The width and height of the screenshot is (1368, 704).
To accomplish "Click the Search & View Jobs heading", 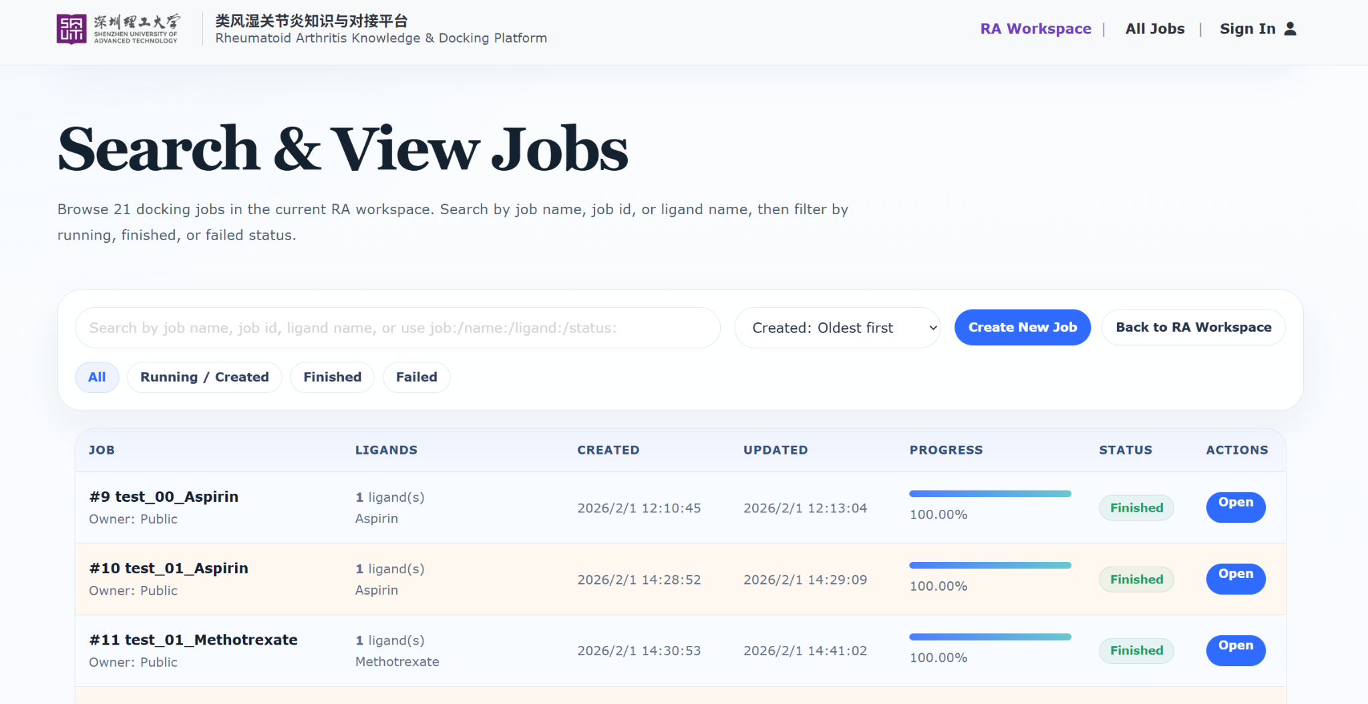I will (x=343, y=149).
